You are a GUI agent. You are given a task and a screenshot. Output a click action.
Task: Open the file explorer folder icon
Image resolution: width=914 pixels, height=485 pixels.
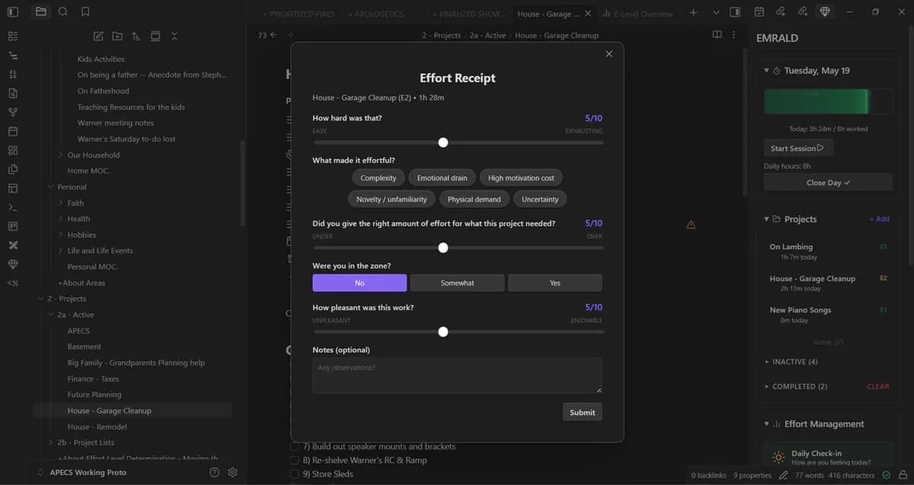click(41, 12)
